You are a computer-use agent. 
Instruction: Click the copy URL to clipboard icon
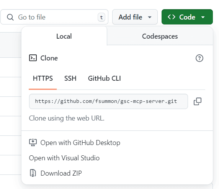click(x=198, y=101)
